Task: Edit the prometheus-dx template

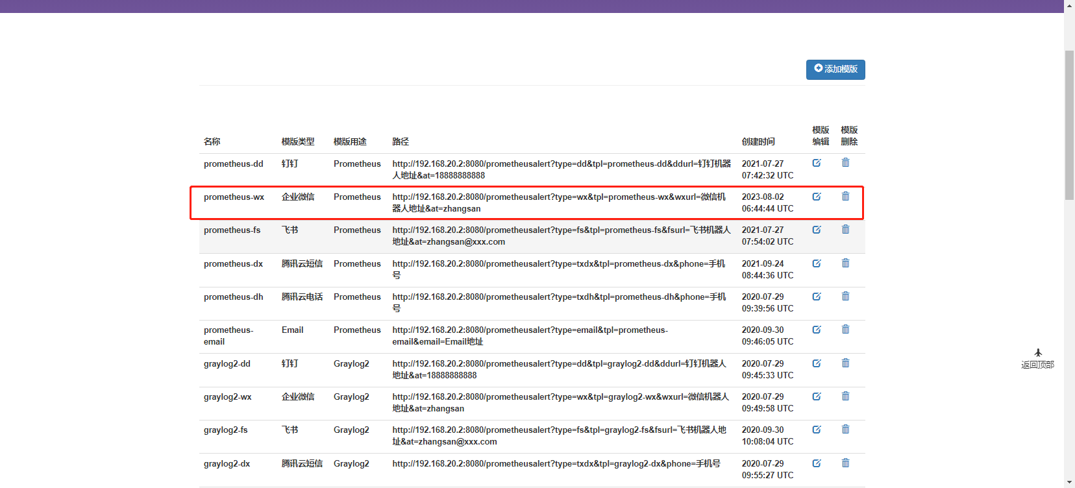Action: pyautogui.click(x=817, y=263)
